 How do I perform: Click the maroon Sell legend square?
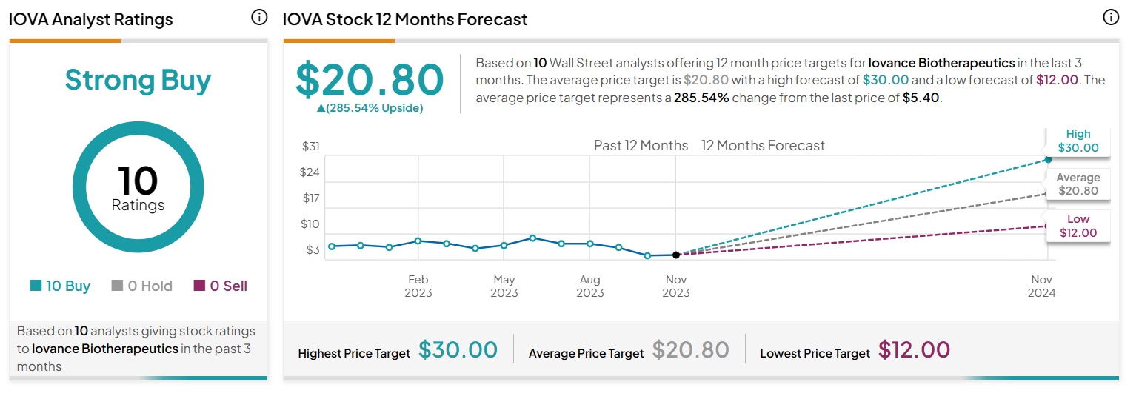coord(199,286)
